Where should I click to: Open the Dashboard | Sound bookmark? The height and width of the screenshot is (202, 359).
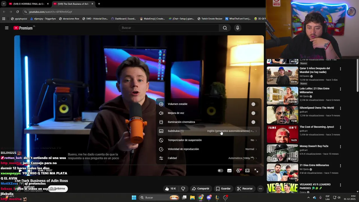coord(123,19)
